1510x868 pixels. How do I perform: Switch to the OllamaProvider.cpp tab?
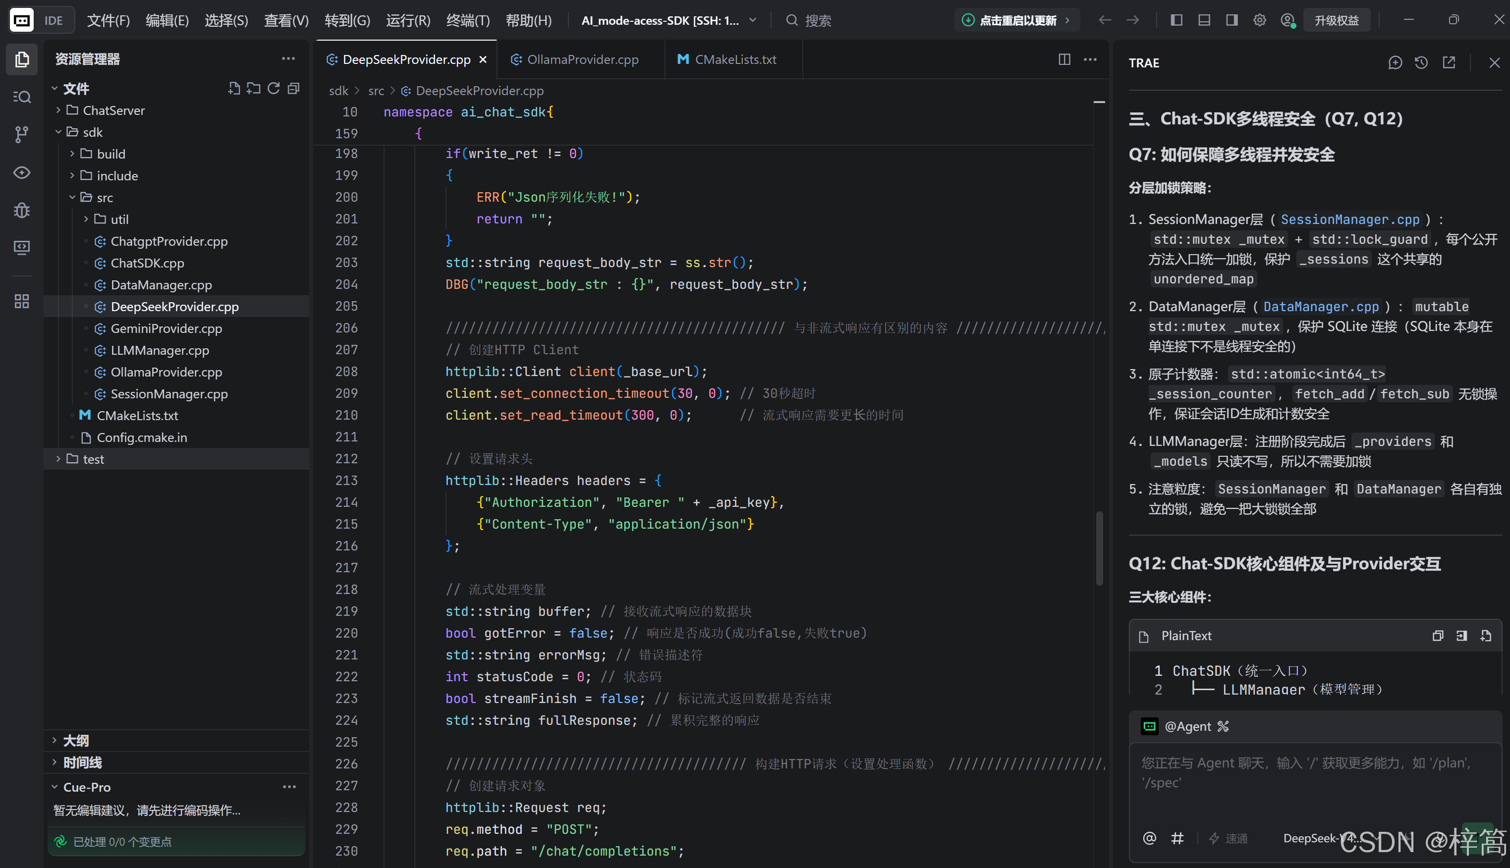point(581,59)
